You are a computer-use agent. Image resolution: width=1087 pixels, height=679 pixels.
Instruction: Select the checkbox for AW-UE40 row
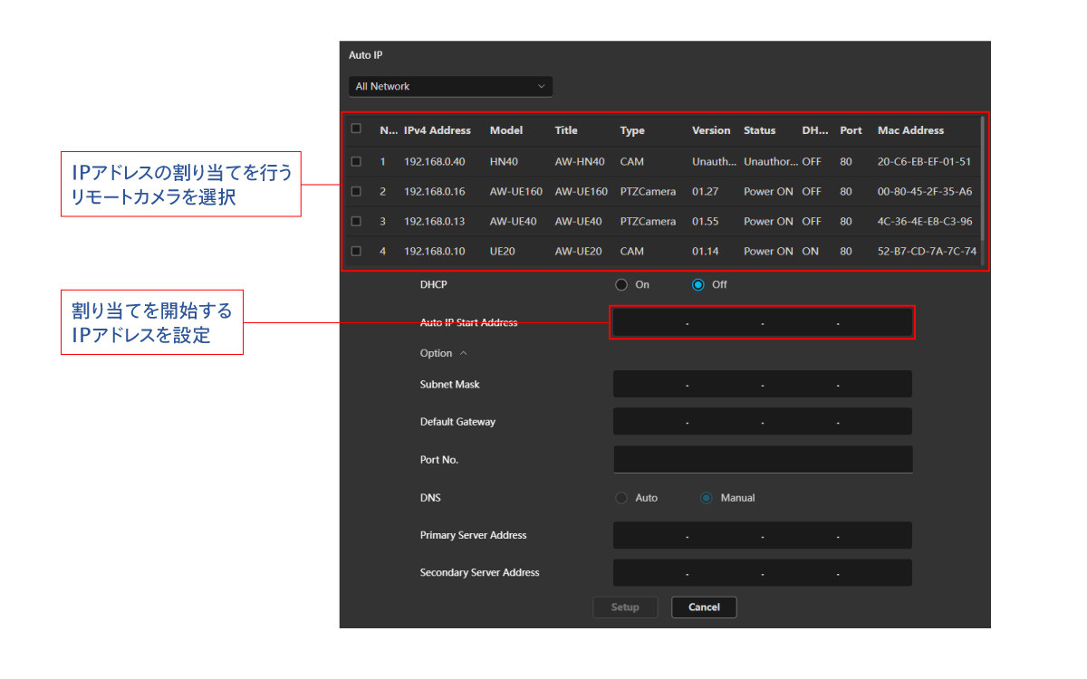click(x=356, y=221)
